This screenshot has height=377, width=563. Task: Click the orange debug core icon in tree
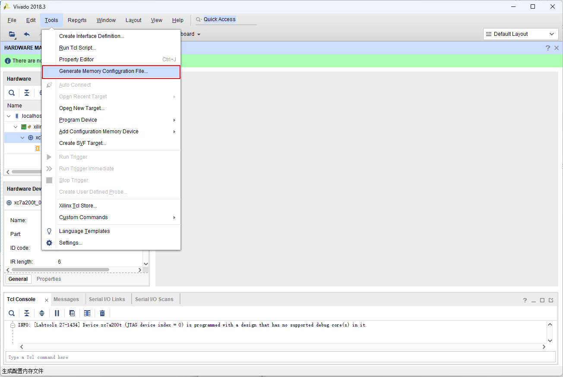tap(38, 148)
